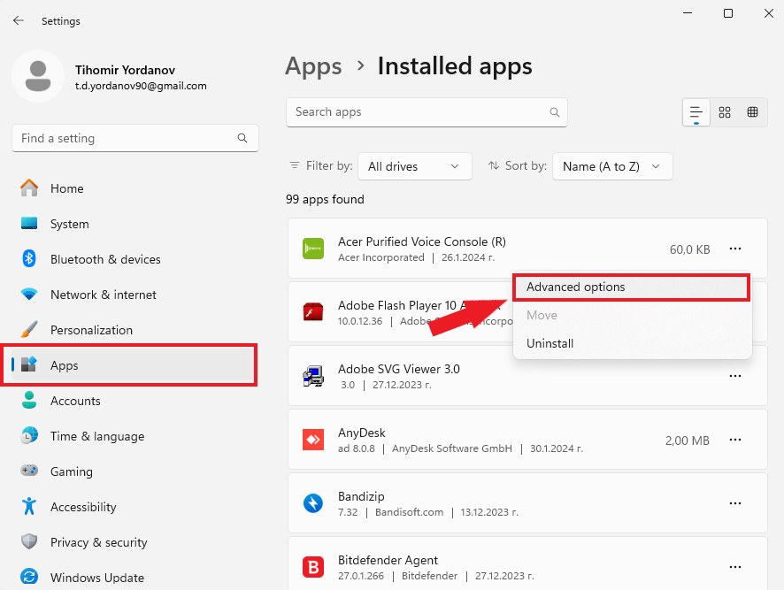Switch to table view layout

(752, 112)
